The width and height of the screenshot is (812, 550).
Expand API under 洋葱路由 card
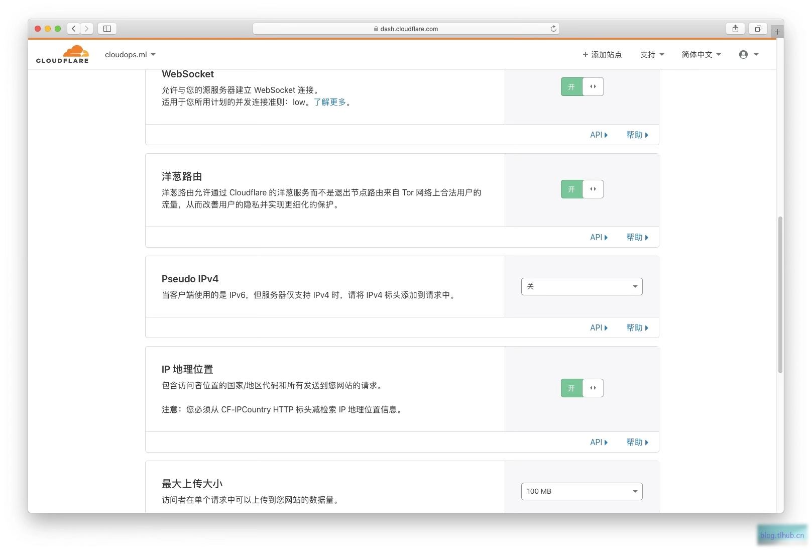point(599,237)
